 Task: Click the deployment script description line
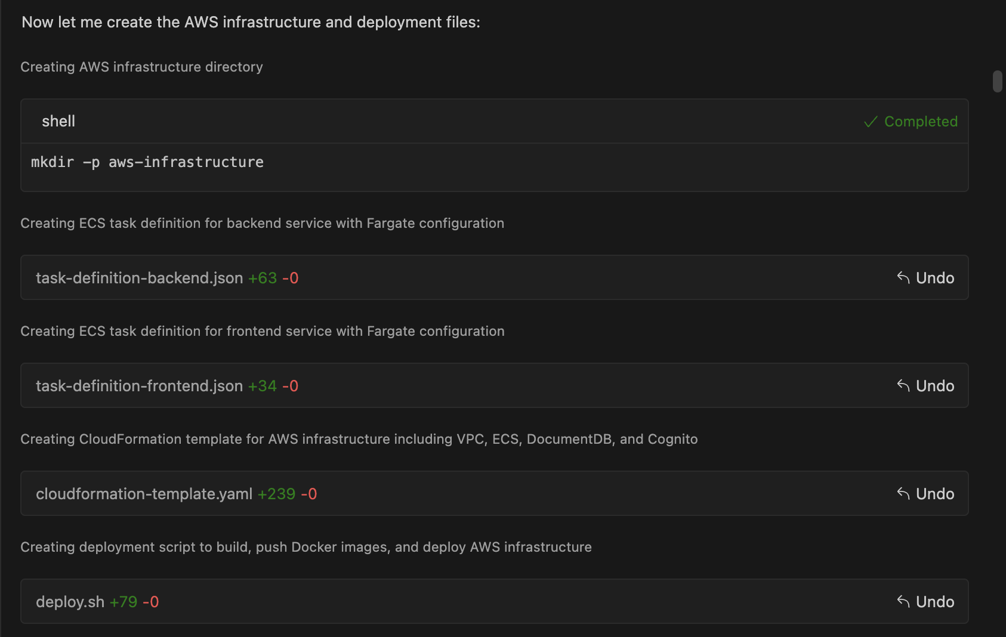tap(305, 547)
